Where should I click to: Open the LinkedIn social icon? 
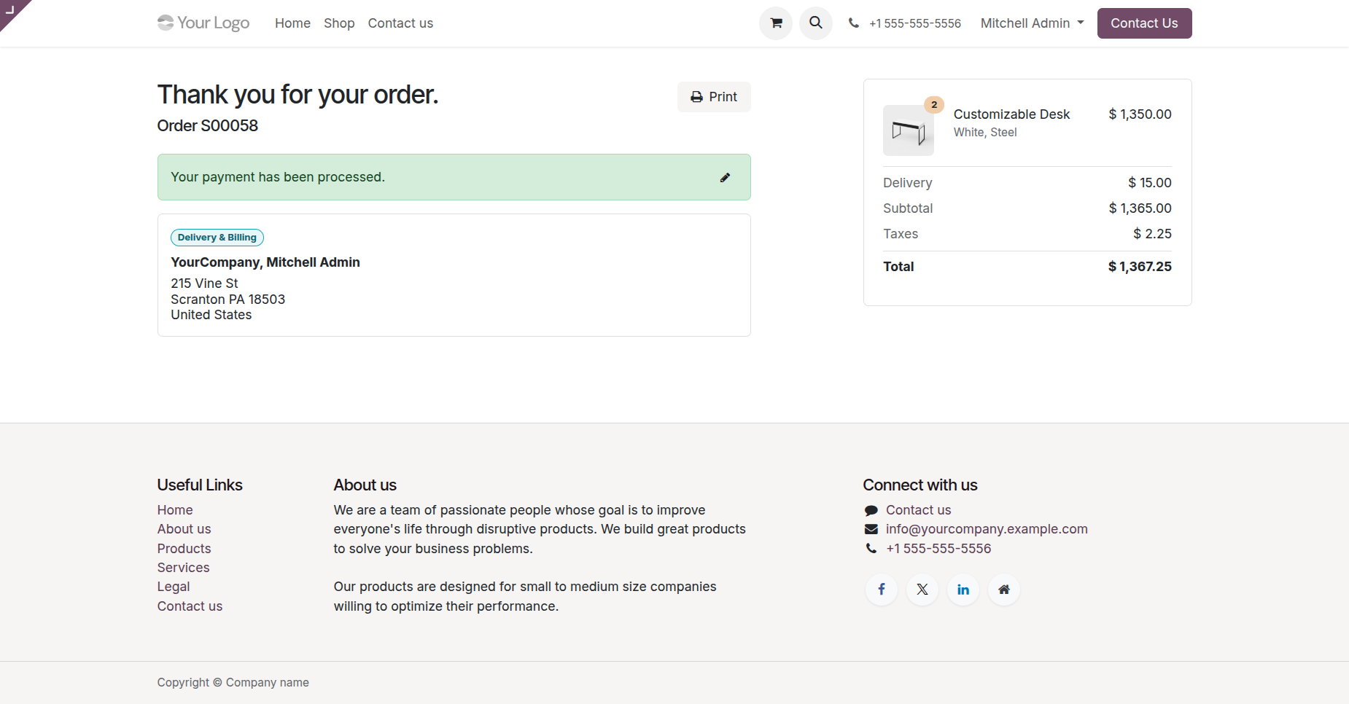[963, 590]
